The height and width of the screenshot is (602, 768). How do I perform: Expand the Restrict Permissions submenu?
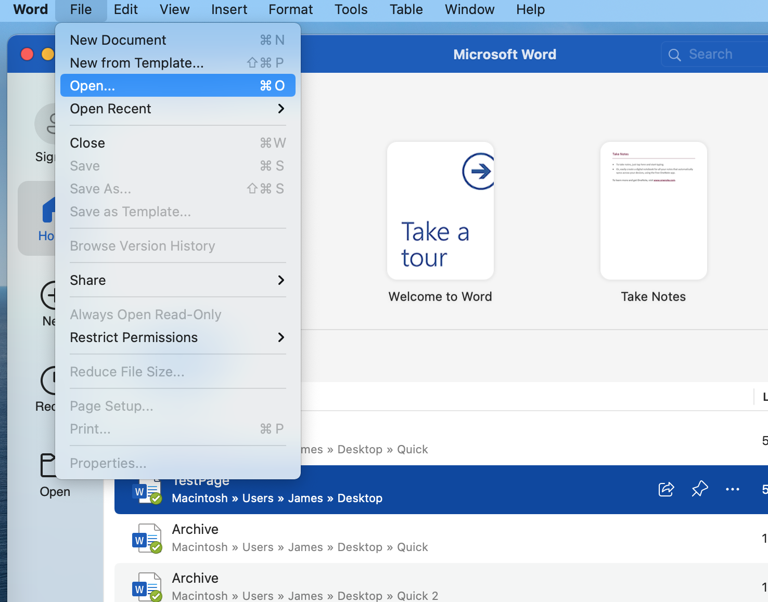click(178, 337)
